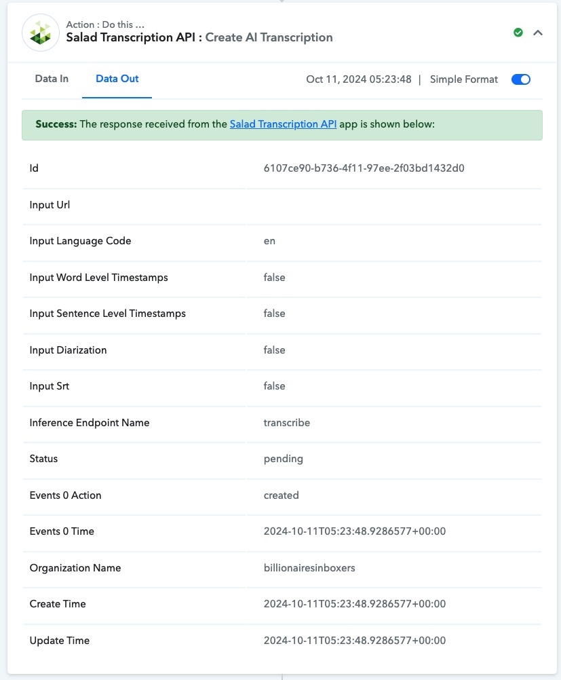Click the status value pending

click(283, 459)
